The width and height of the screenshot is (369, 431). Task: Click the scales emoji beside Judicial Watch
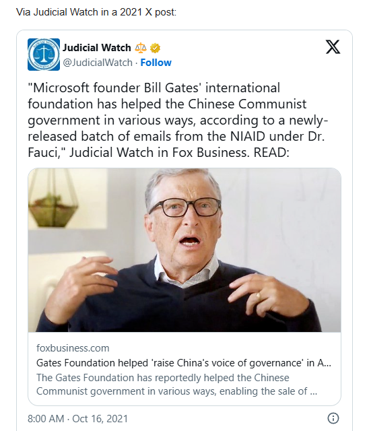point(141,48)
